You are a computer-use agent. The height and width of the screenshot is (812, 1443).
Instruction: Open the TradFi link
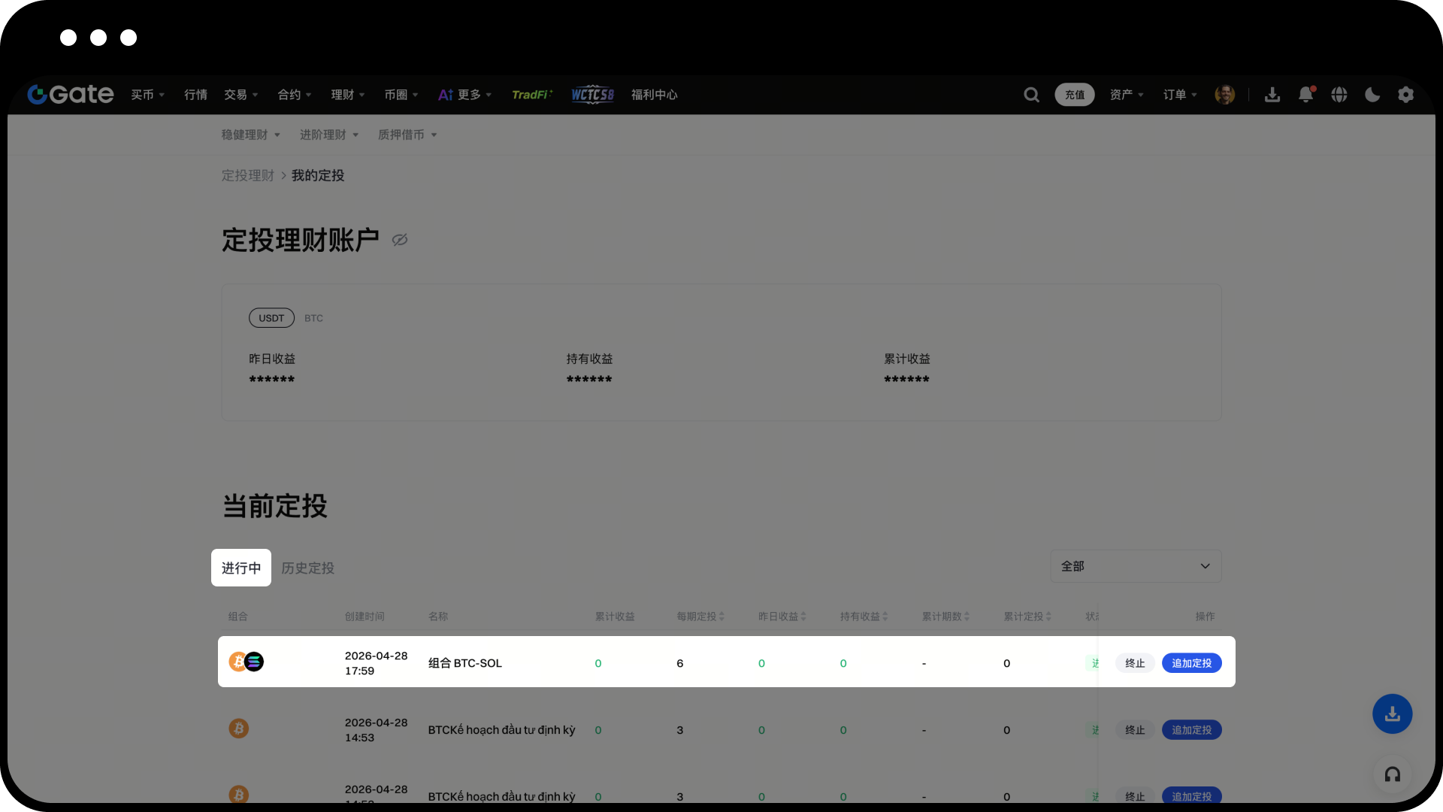(x=532, y=95)
